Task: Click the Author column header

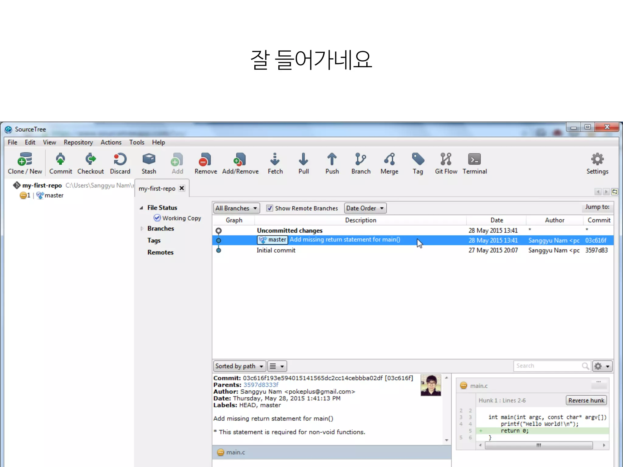Action: pyautogui.click(x=555, y=220)
